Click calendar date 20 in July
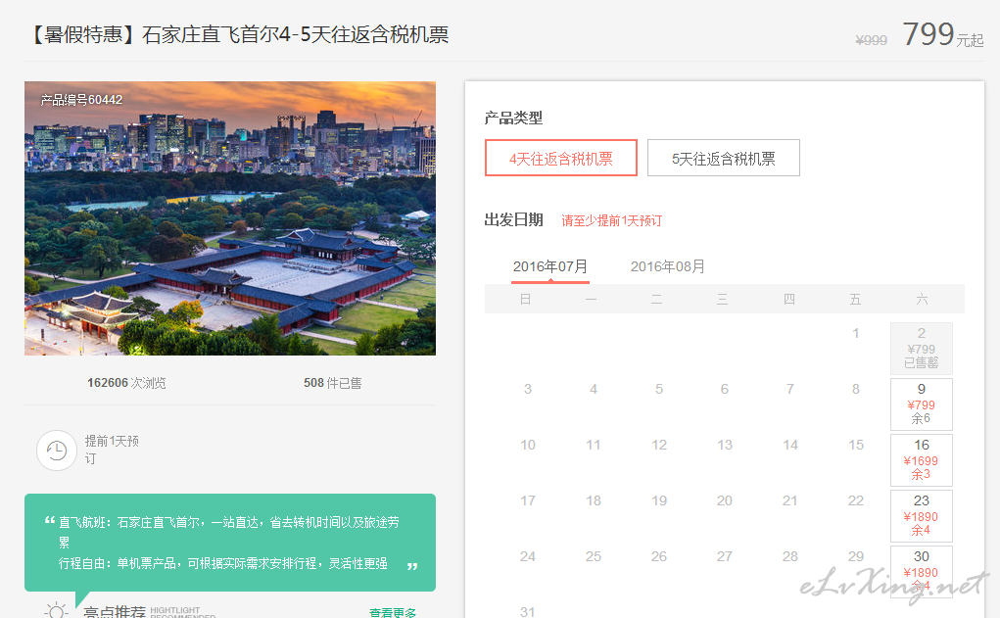Viewport: 1000px width, 618px height. point(725,500)
